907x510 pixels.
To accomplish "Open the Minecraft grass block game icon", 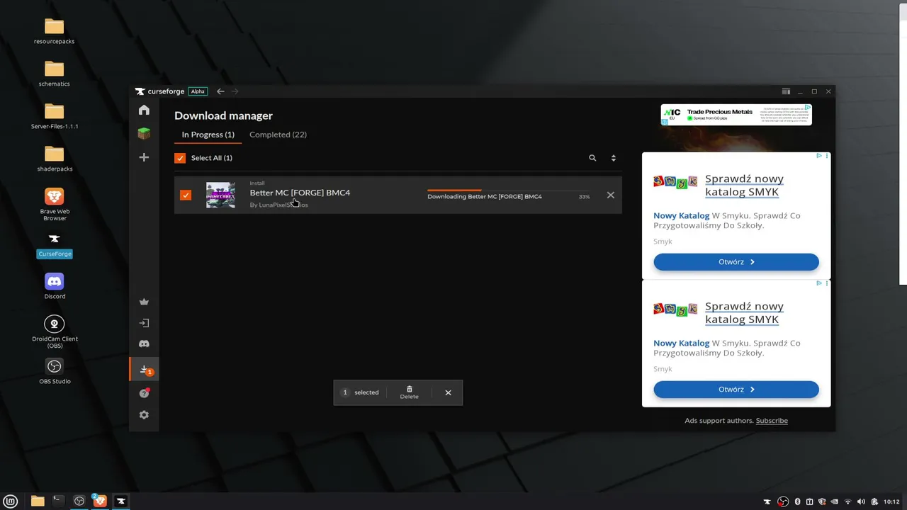I will point(144,133).
